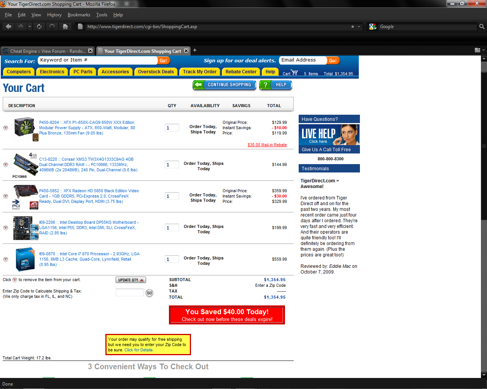This screenshot has width=487, height=389.
Task: Click the Continue Shopping button
Action: pyautogui.click(x=224, y=85)
